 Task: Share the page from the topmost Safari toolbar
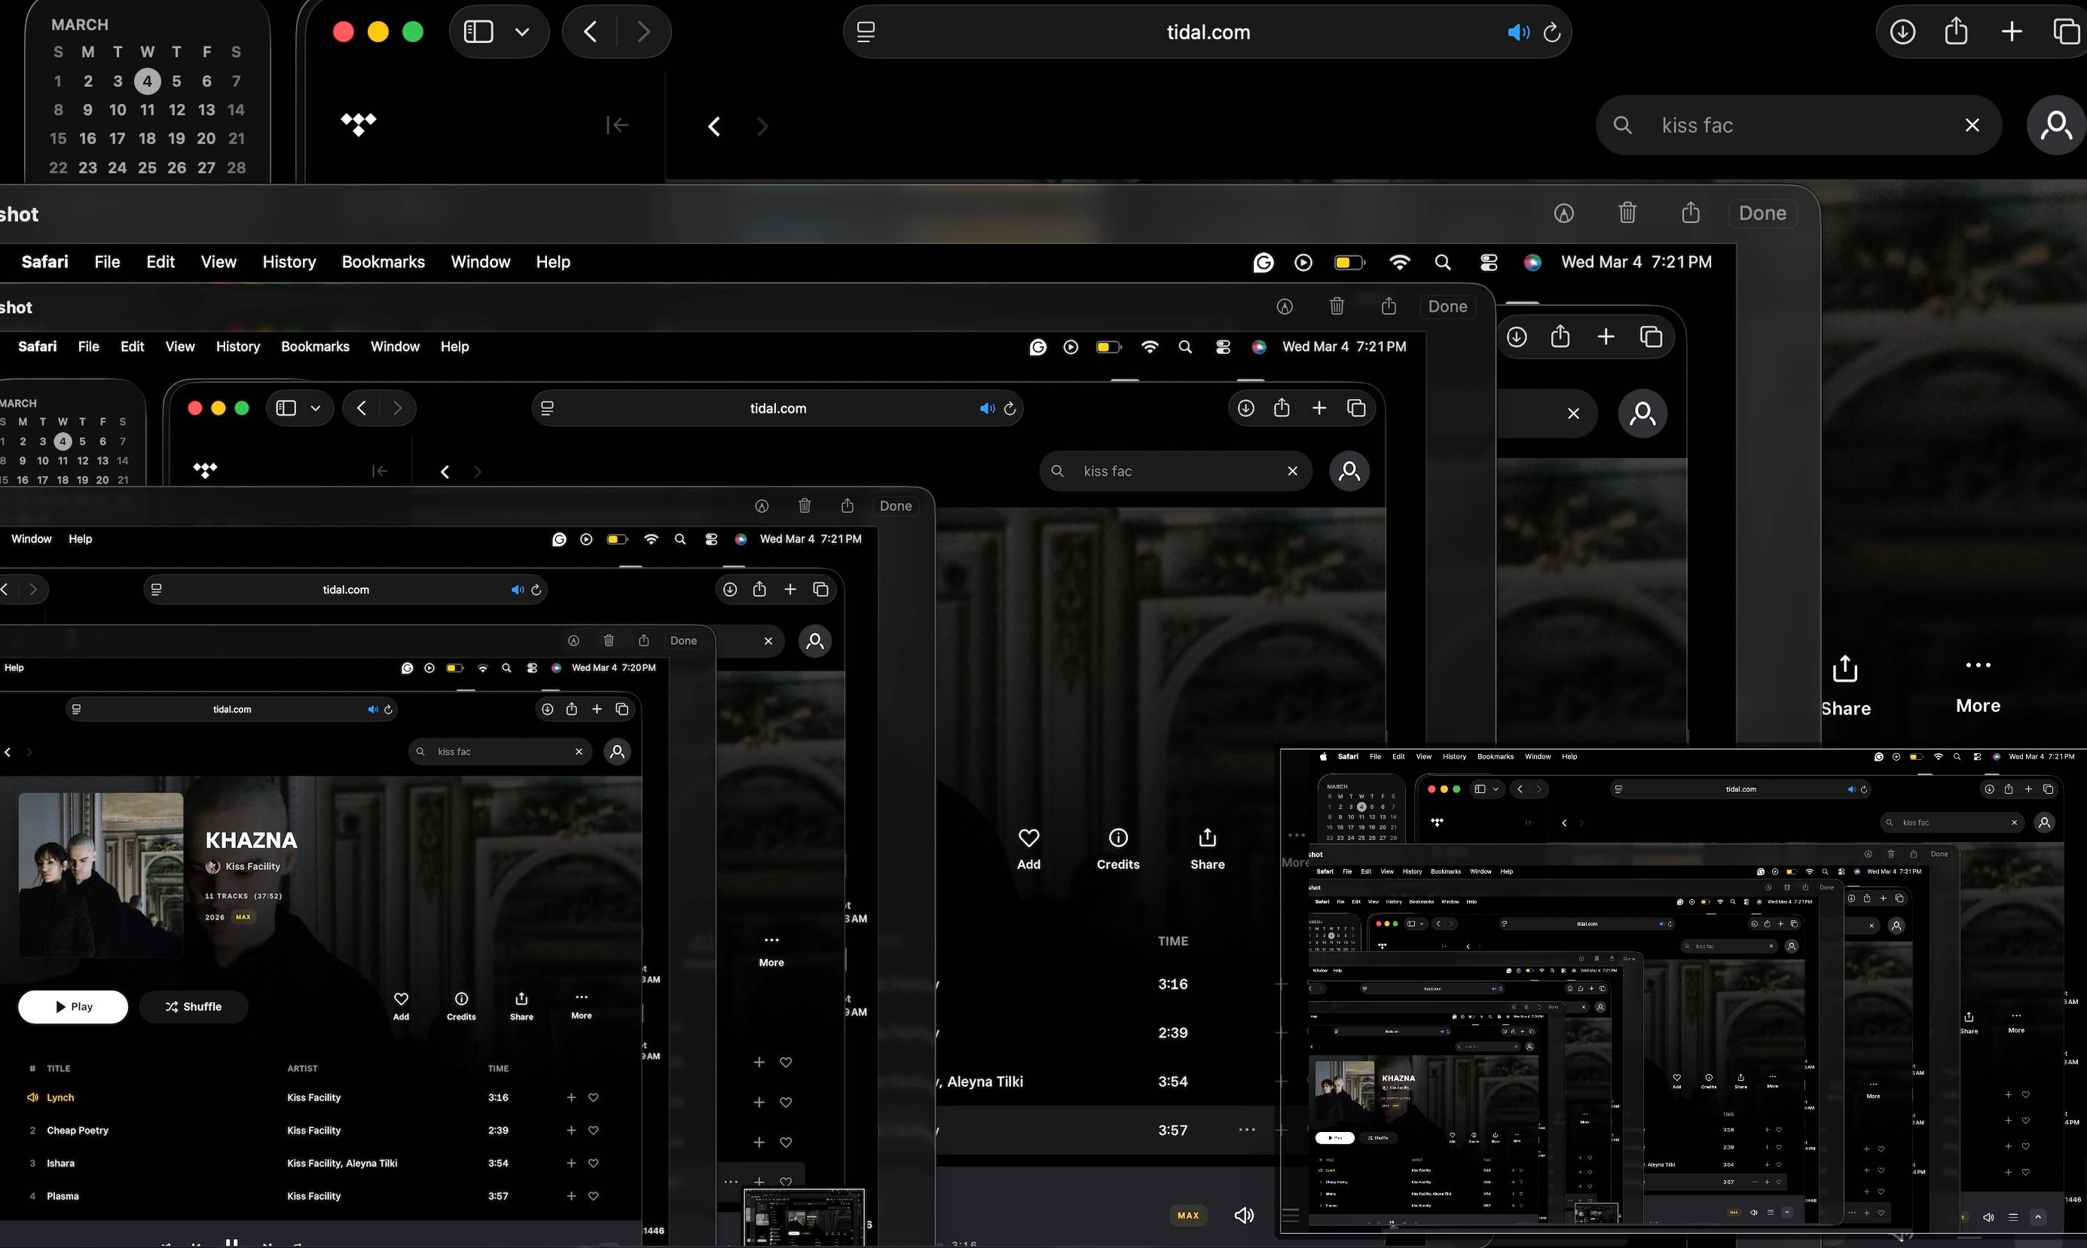tap(1956, 30)
